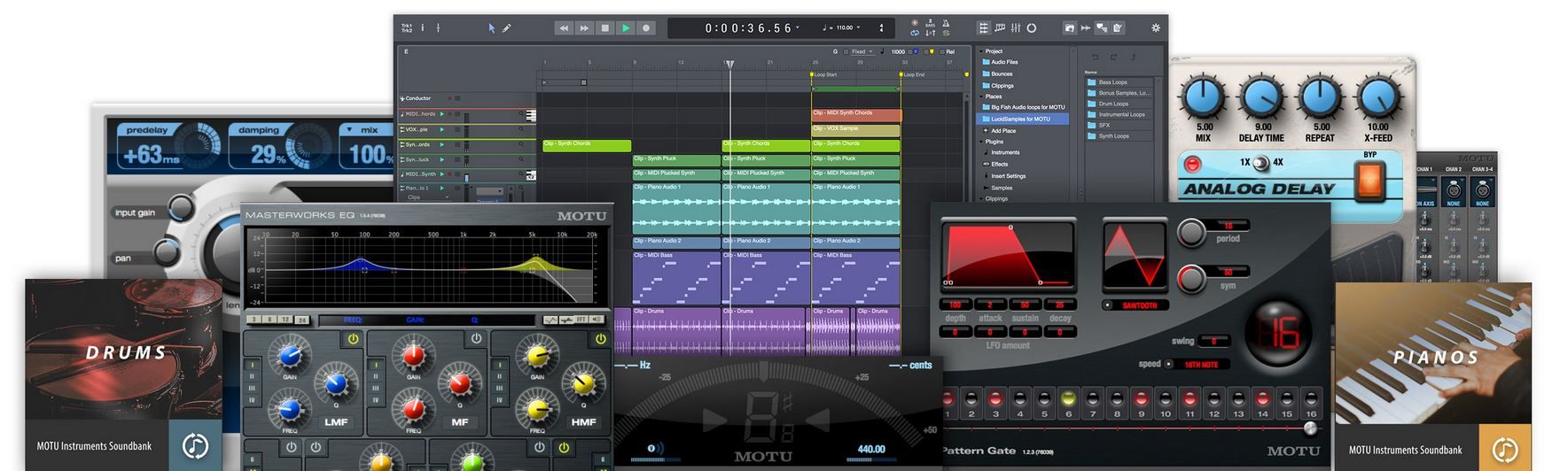Click the Loop End marker on the timeline
This screenshot has width=1560, height=471.
click(x=901, y=74)
